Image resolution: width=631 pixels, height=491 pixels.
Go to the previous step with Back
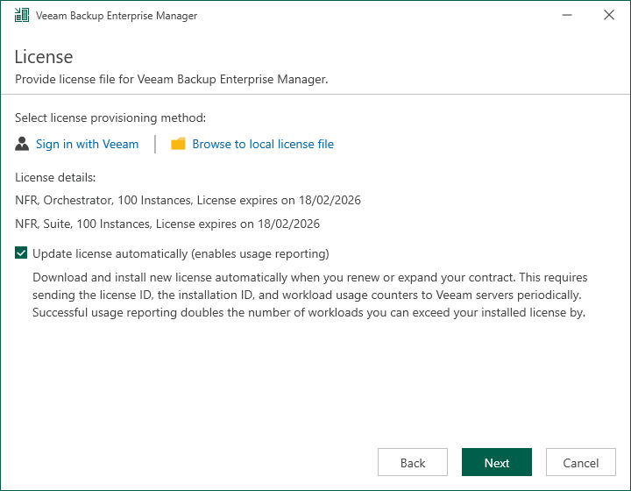[x=412, y=463]
